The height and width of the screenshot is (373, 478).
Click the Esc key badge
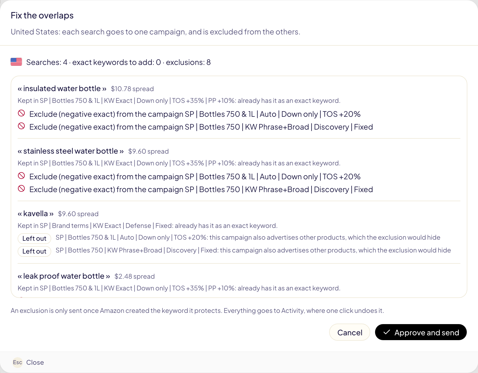[x=18, y=363]
